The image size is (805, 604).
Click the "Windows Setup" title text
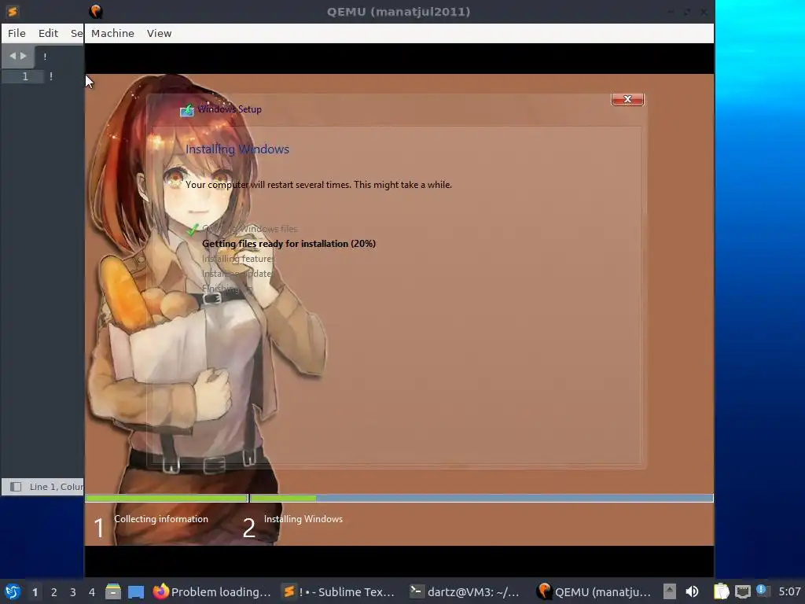point(230,109)
